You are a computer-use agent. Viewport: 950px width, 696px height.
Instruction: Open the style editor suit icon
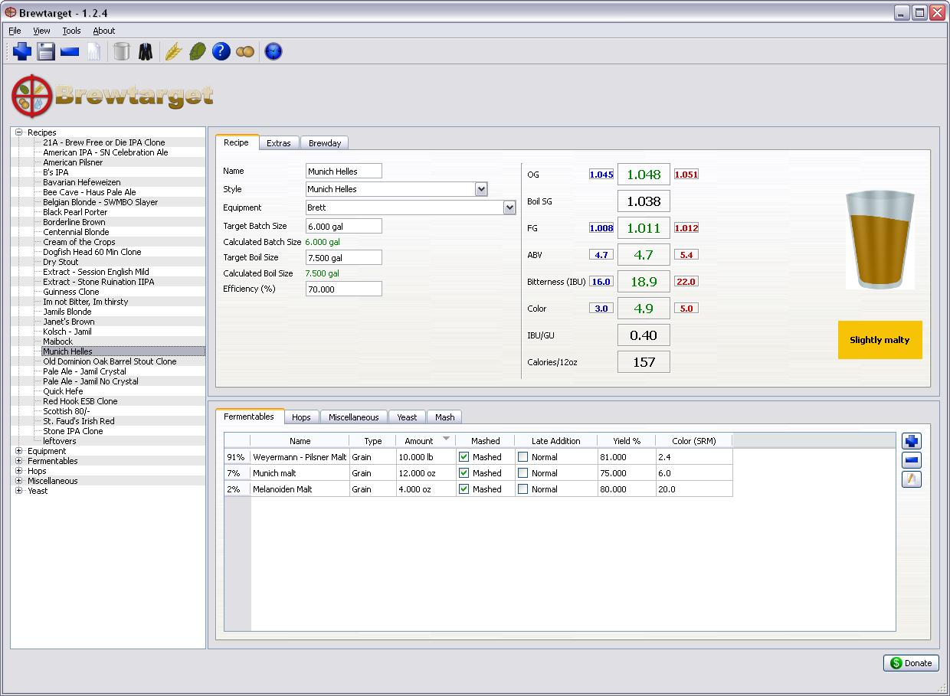145,51
